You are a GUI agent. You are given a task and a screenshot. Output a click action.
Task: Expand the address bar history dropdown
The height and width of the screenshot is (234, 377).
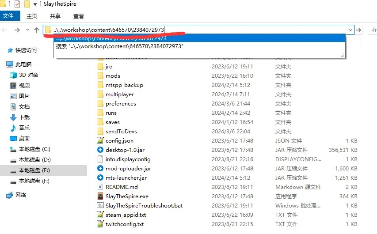tap(350, 30)
